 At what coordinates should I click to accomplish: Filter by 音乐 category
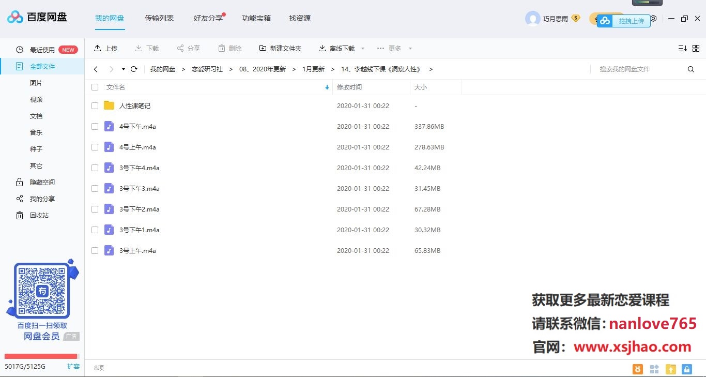click(x=36, y=132)
